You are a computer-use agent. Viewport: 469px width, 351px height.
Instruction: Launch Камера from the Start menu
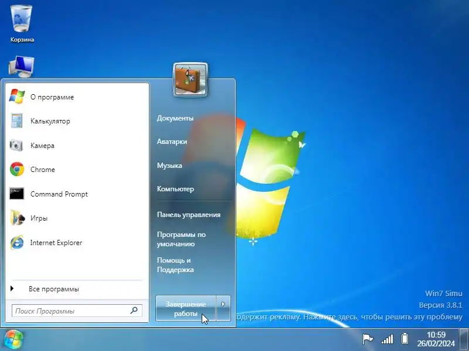[77, 145]
